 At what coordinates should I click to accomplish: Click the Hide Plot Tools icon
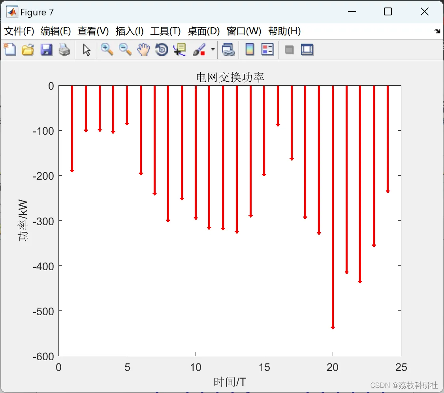pyautogui.click(x=289, y=50)
